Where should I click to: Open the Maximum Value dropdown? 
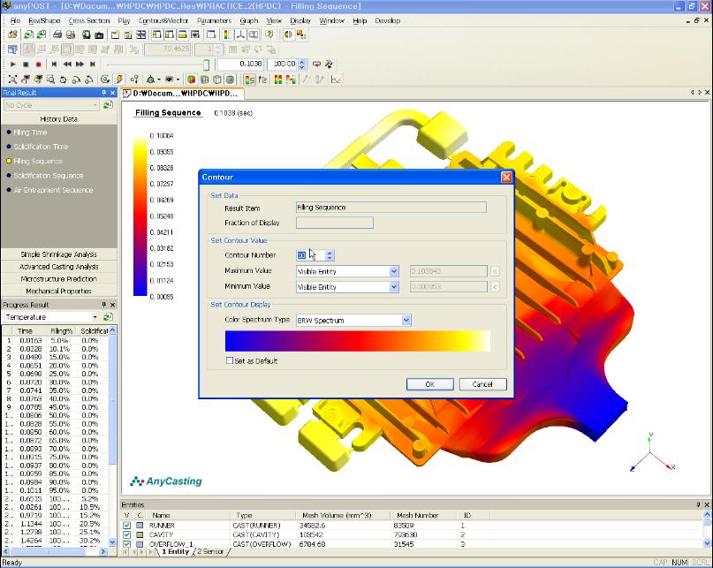tap(394, 271)
